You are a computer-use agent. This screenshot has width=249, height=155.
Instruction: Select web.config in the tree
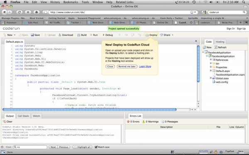pyautogui.click(x=222, y=82)
